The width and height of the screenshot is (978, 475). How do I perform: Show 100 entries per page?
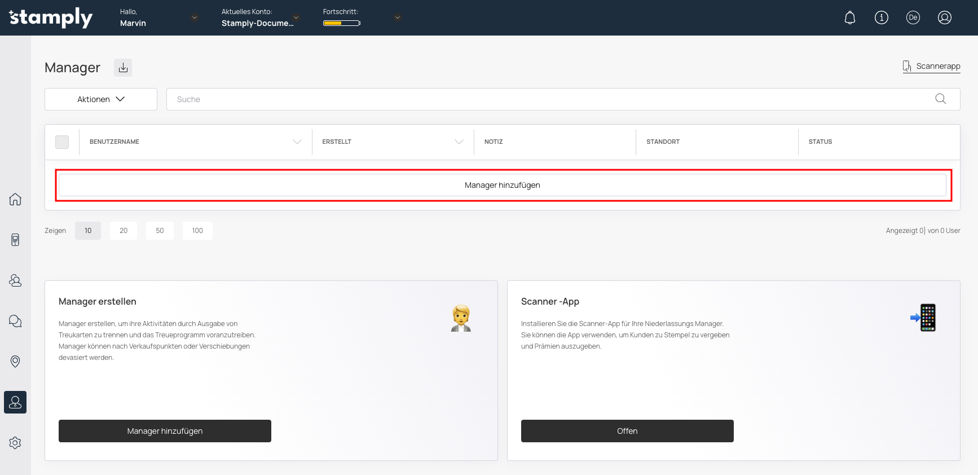pos(197,231)
